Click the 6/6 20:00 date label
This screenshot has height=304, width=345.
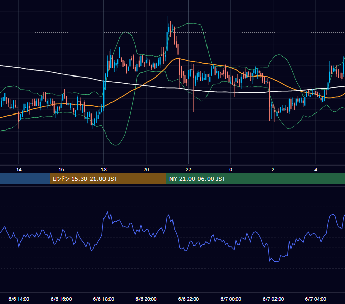(x=146, y=299)
